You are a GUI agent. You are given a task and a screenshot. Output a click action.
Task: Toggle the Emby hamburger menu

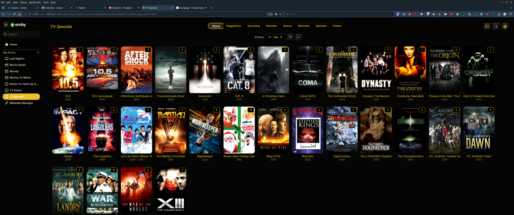point(6,25)
